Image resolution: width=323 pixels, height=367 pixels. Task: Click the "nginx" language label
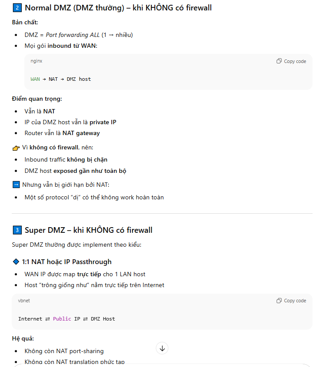click(37, 61)
